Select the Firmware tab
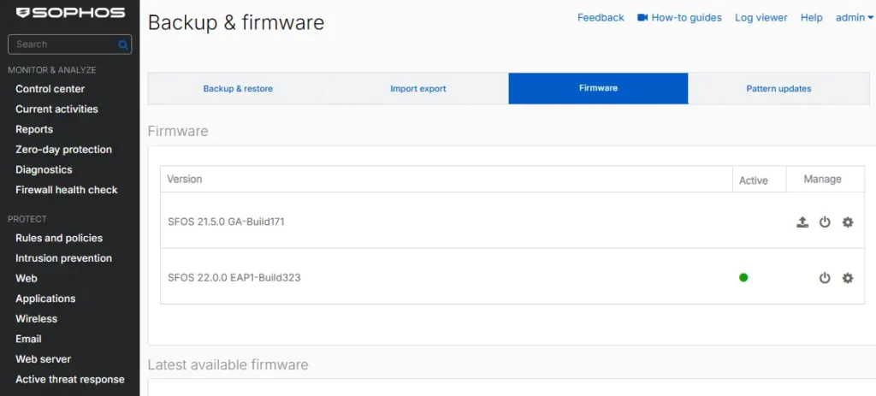Screen dimensions: 876x396 coord(598,88)
